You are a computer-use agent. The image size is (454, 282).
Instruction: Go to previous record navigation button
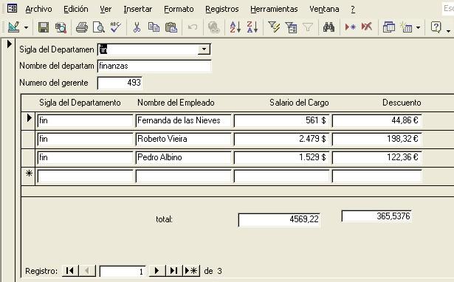[87, 271]
